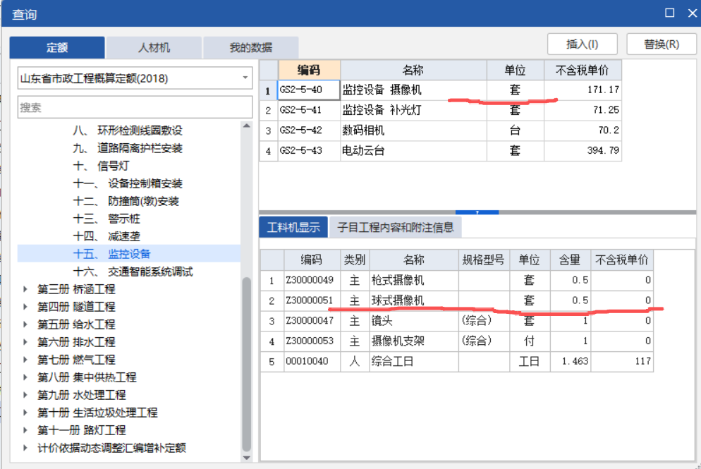Open the 人材机 tab
701x469 pixels.
tap(154, 47)
